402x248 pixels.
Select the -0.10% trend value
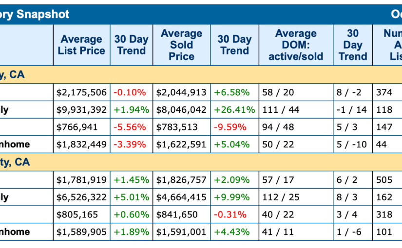(x=130, y=92)
